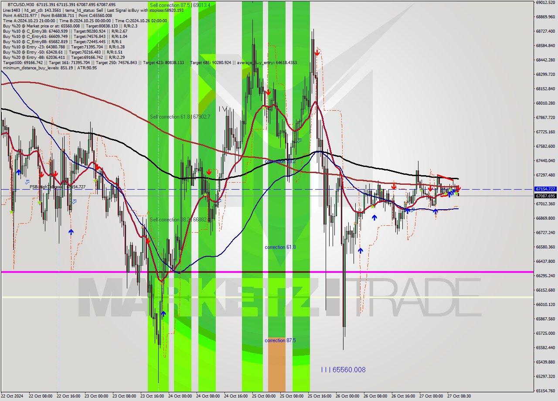Viewport: 558px width, 401px height.
Task: Click the 67440.040 price axis label
Action: pyautogui.click(x=545, y=160)
